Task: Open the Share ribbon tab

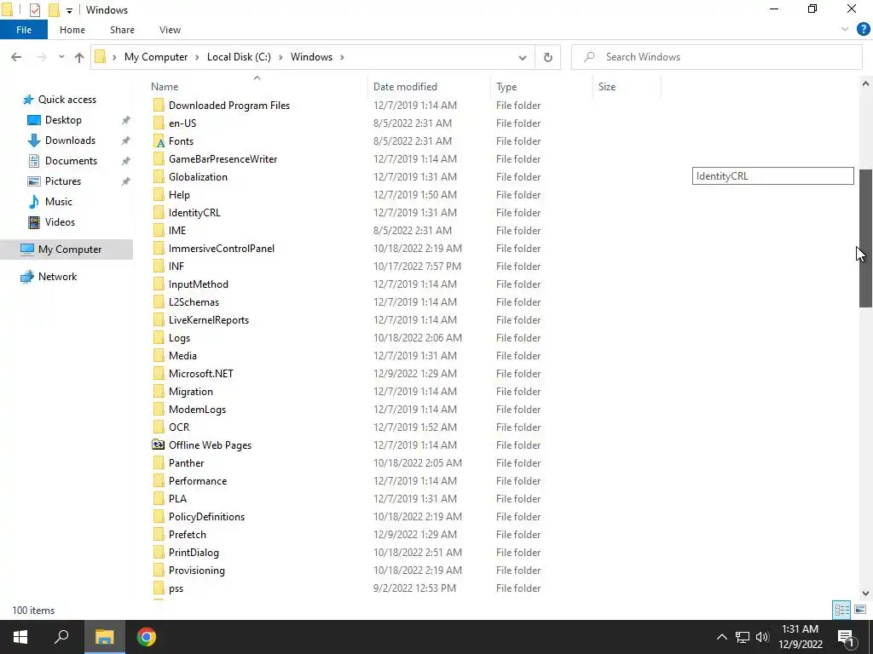Action: [122, 30]
